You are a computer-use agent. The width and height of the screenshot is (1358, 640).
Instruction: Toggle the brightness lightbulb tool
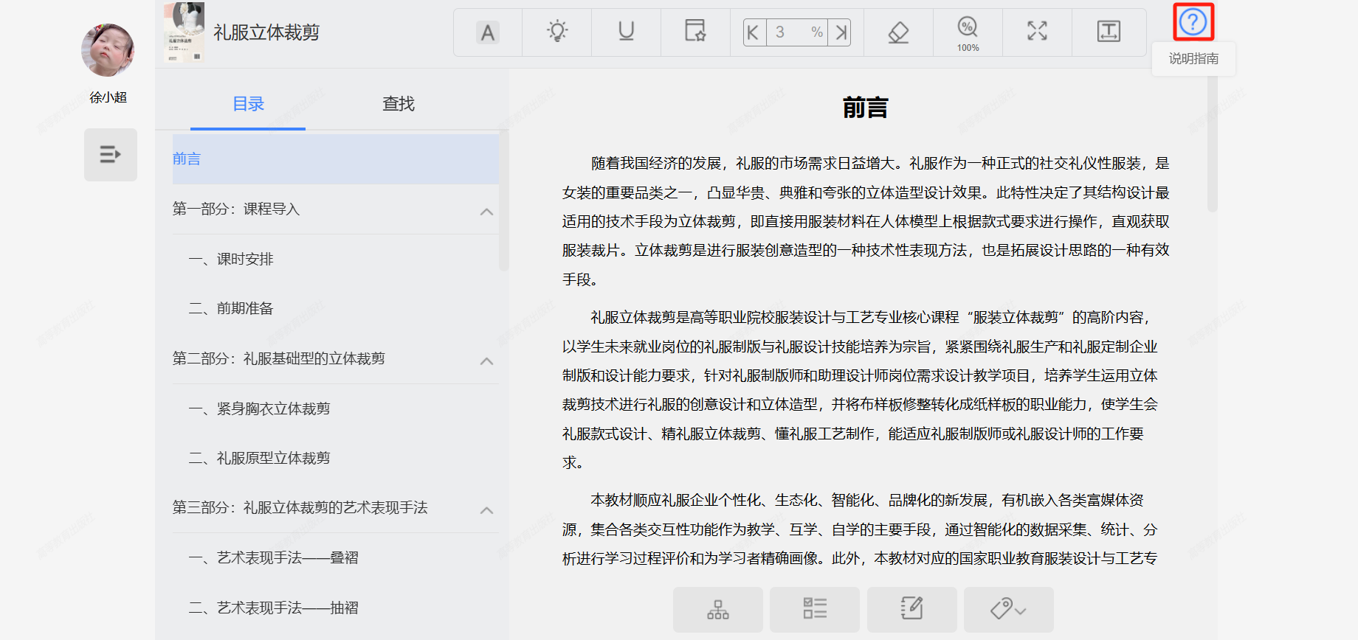[557, 32]
